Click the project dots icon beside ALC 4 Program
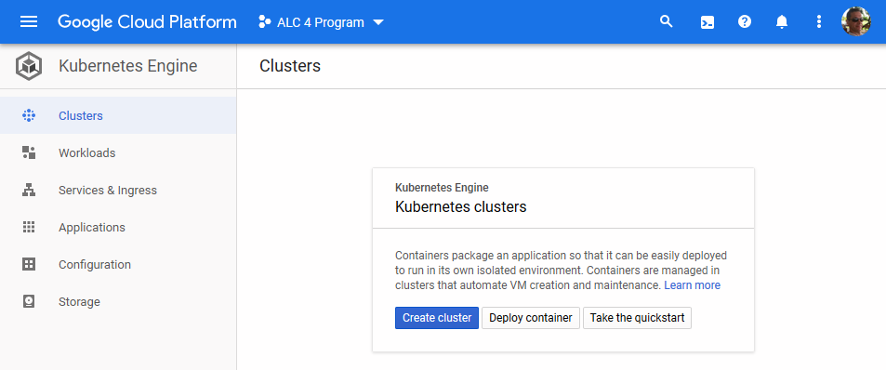The height and width of the screenshot is (370, 886). [x=264, y=22]
